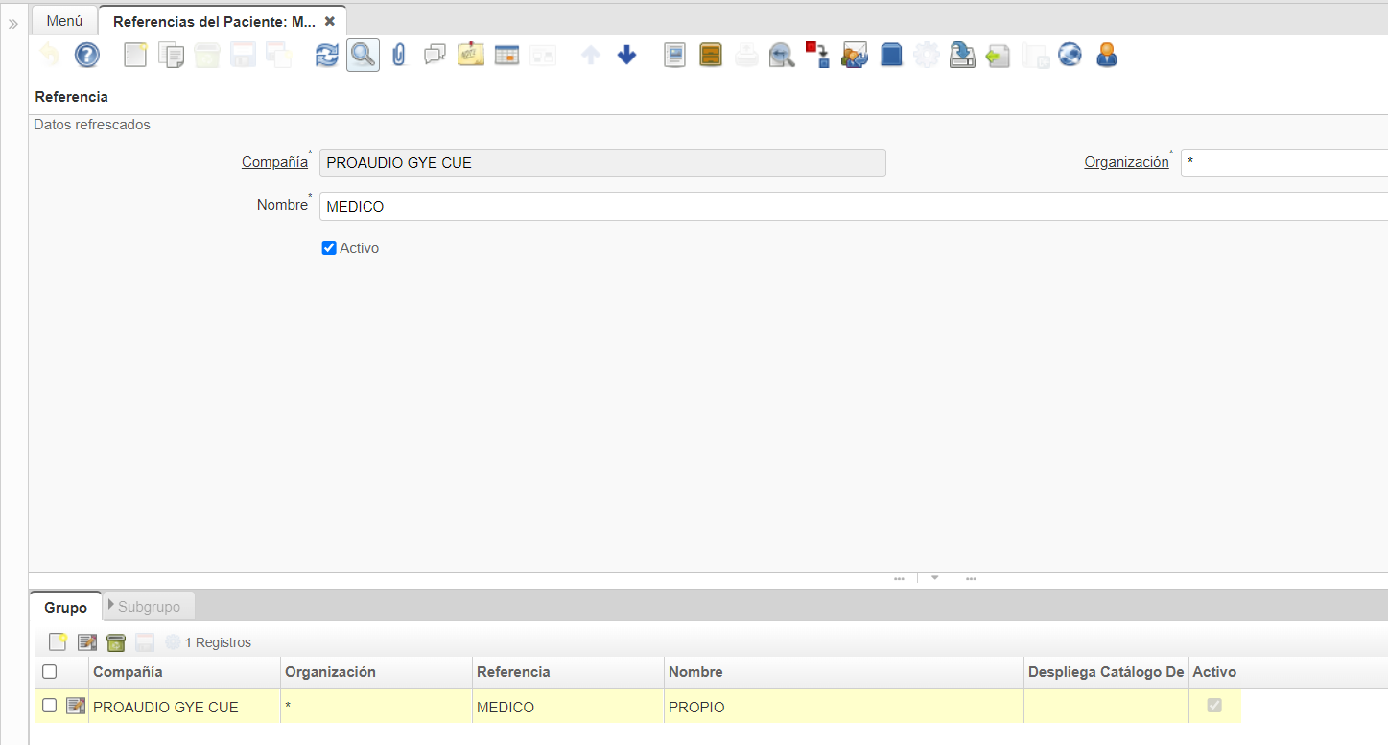Expand the Subgrupo tab arrow
This screenshot has width=1388, height=745.
pyautogui.click(x=111, y=606)
